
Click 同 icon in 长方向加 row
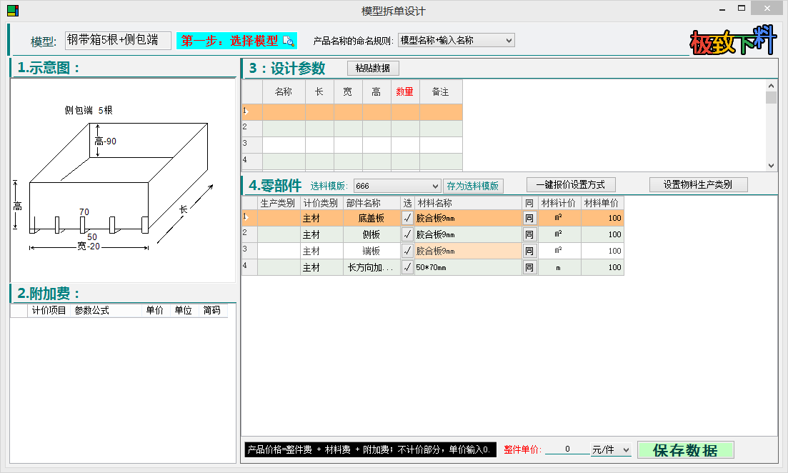coord(529,267)
